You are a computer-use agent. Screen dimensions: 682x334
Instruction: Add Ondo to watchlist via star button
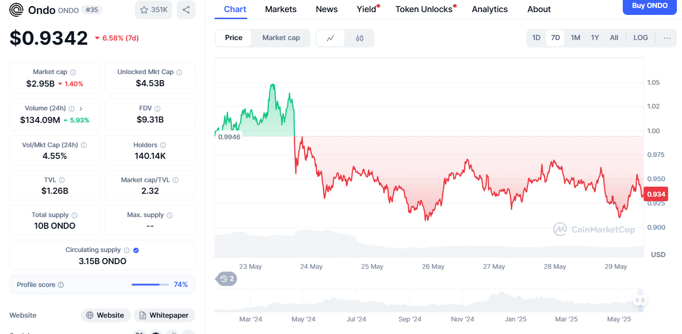click(153, 10)
